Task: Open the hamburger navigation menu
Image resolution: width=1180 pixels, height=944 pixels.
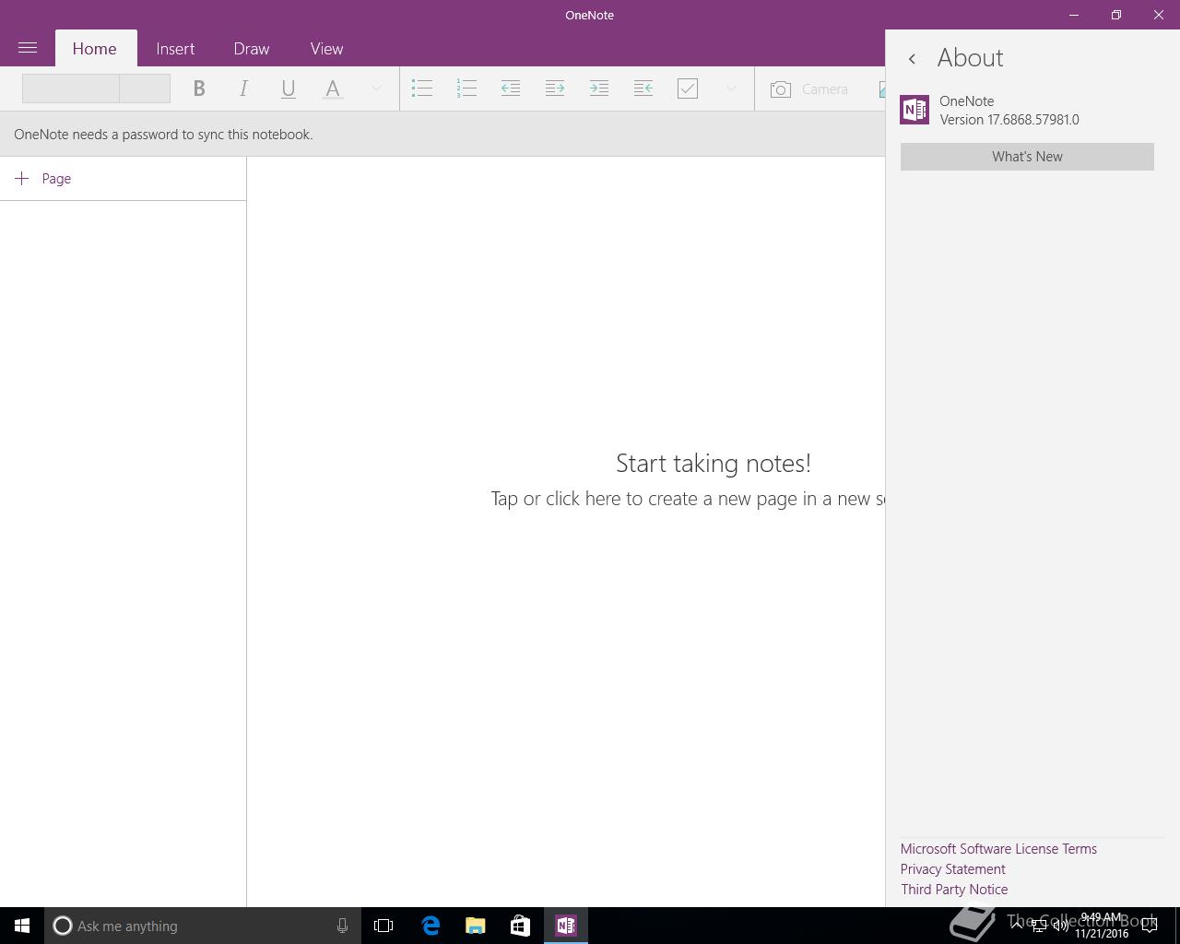Action: 28,48
